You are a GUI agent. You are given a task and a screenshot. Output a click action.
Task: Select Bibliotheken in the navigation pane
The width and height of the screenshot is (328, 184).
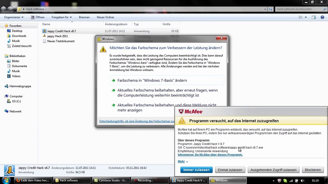pyautogui.click(x=17, y=56)
